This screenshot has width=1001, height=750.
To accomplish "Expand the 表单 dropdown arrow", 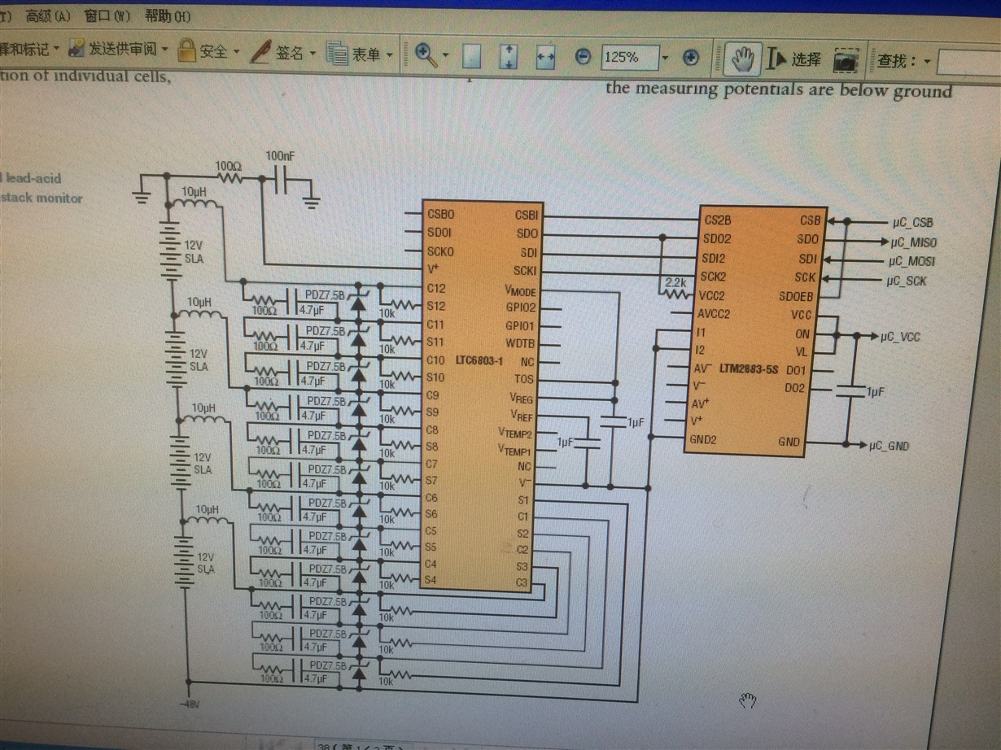I will click(x=388, y=55).
